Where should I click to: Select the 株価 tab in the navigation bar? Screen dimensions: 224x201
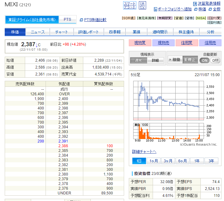pyautogui.click(x=15, y=32)
